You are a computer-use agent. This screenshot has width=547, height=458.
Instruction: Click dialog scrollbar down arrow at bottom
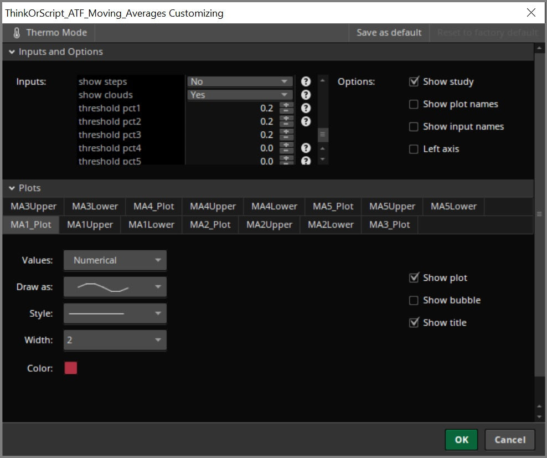(x=539, y=416)
